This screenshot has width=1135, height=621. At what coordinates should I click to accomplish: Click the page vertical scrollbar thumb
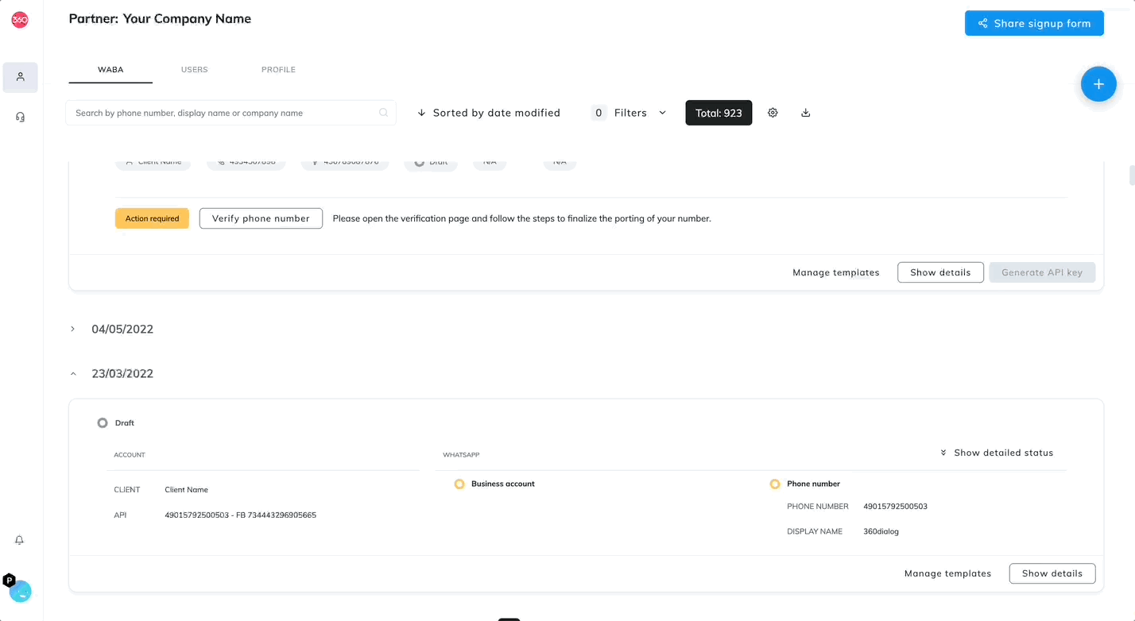[x=1132, y=175]
